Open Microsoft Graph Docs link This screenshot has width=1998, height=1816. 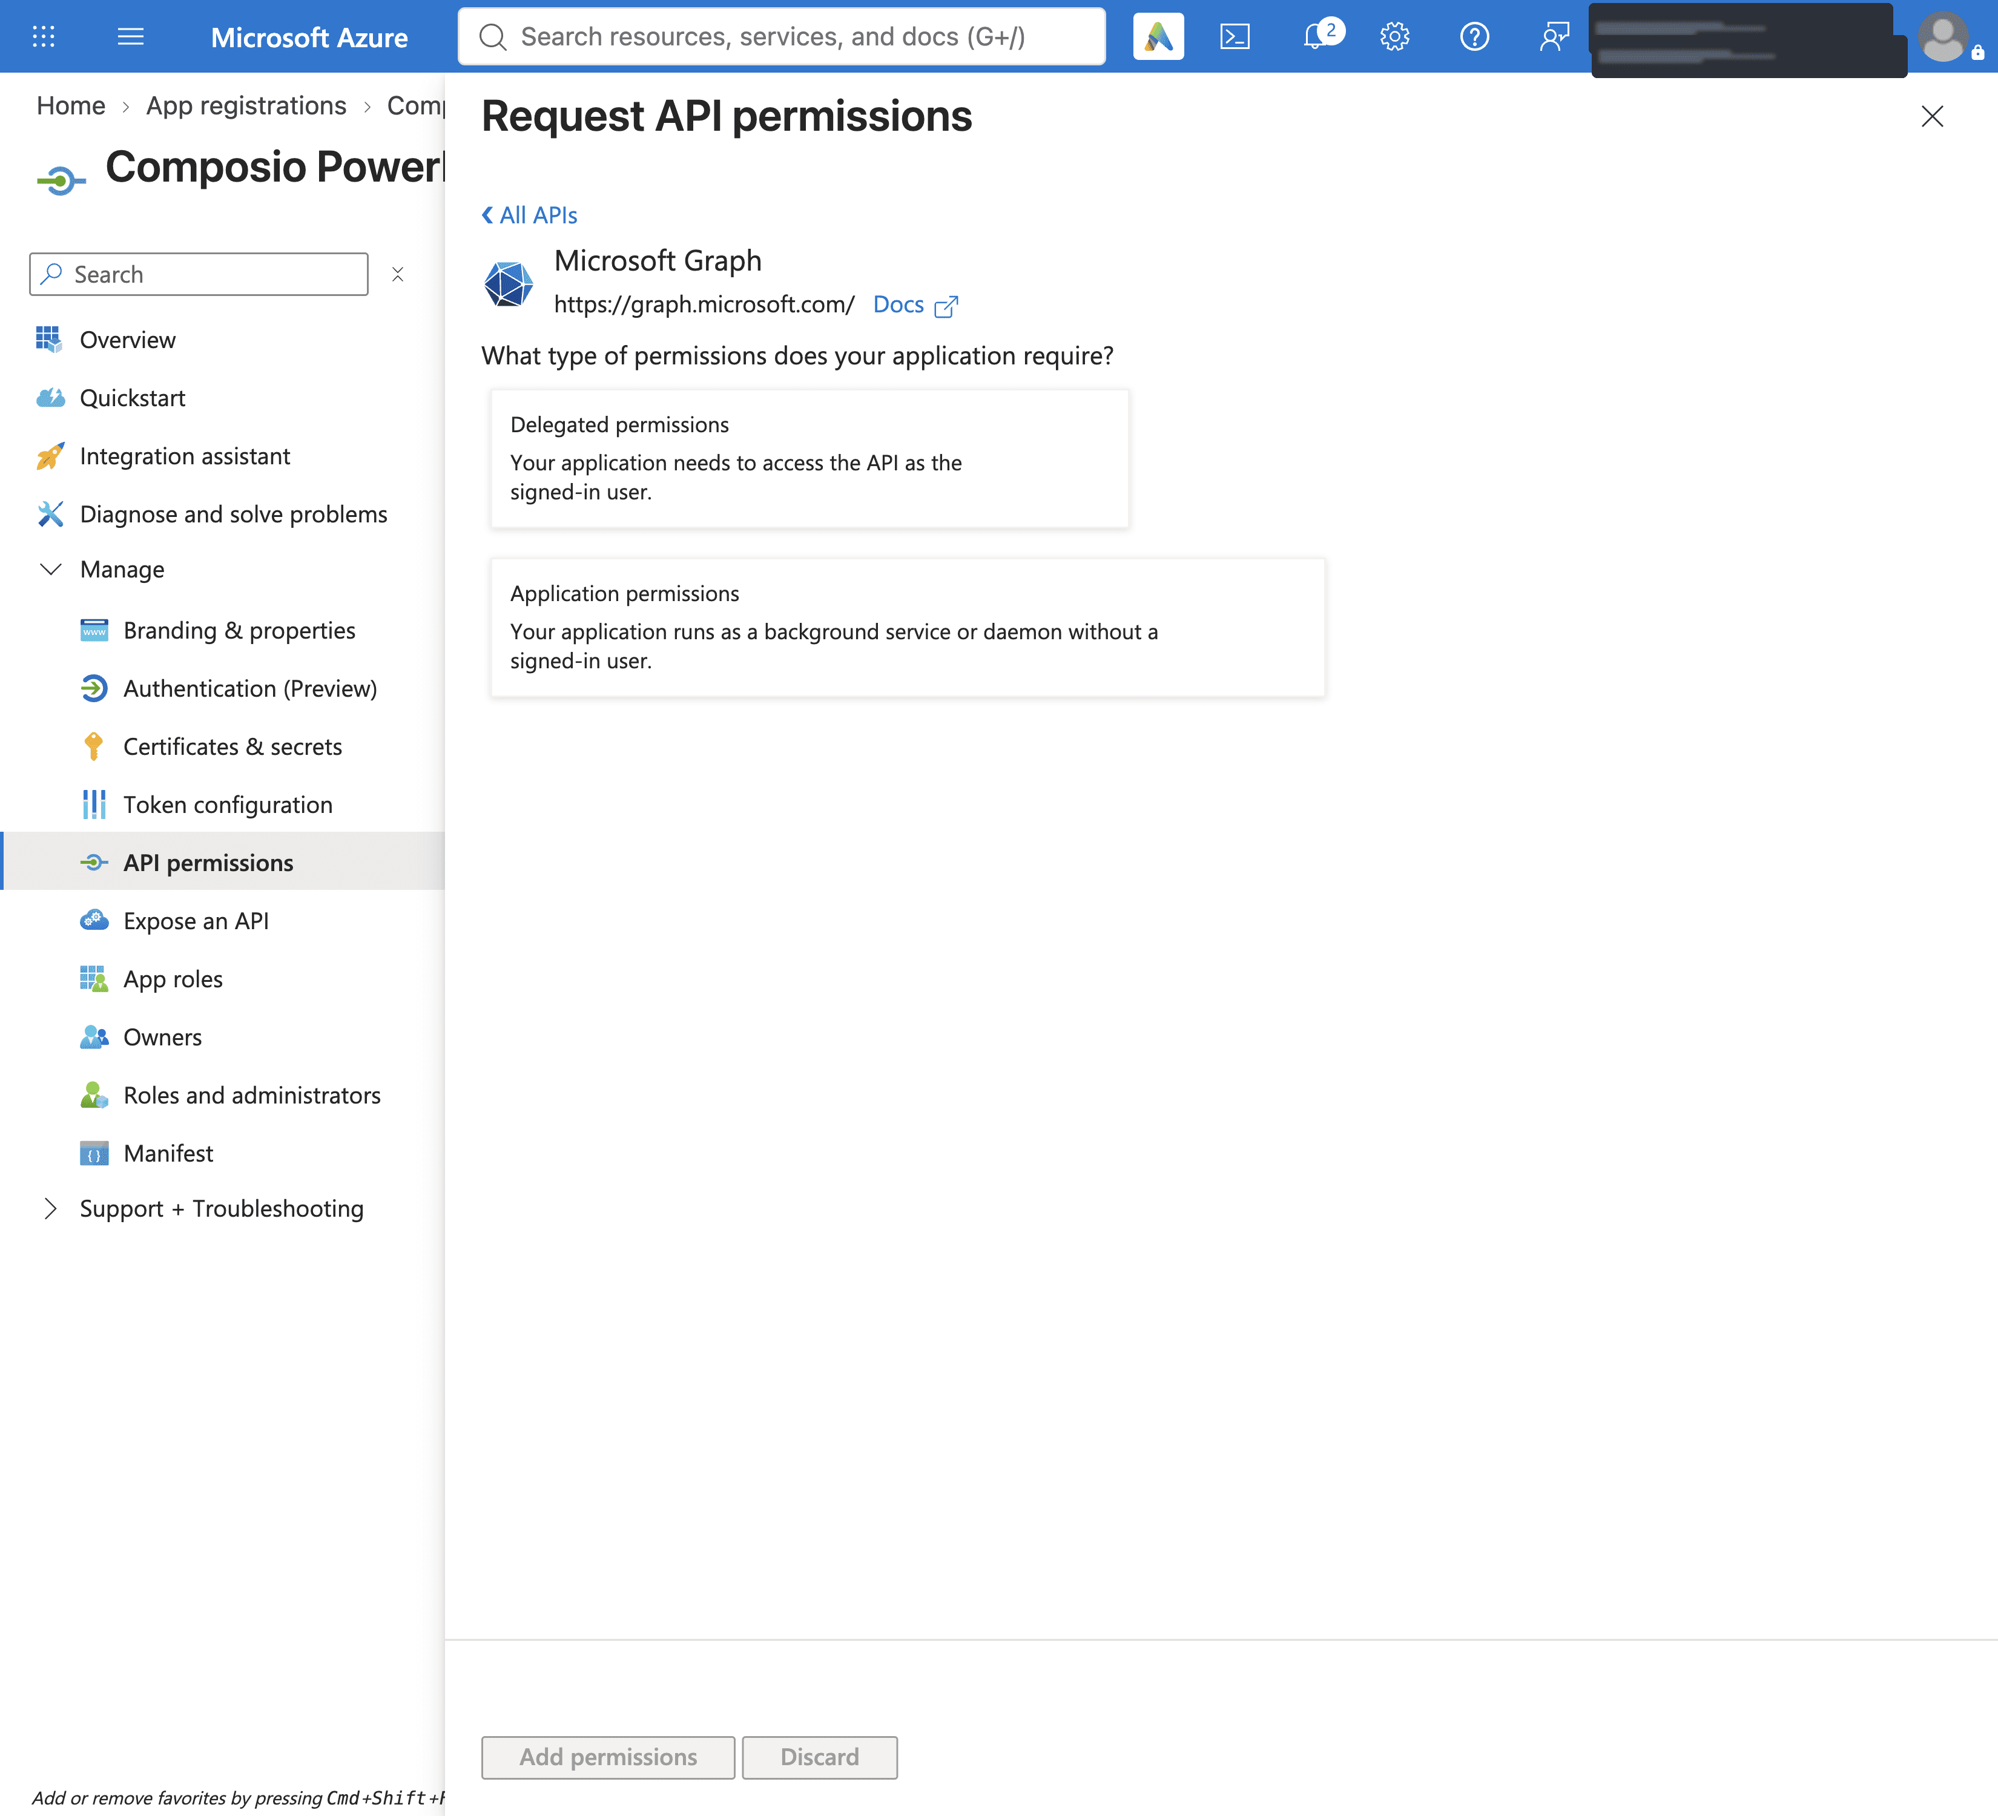[x=915, y=304]
